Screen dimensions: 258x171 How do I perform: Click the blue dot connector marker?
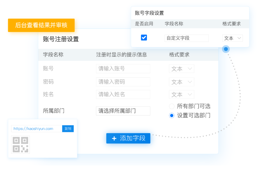[x=226, y=49]
